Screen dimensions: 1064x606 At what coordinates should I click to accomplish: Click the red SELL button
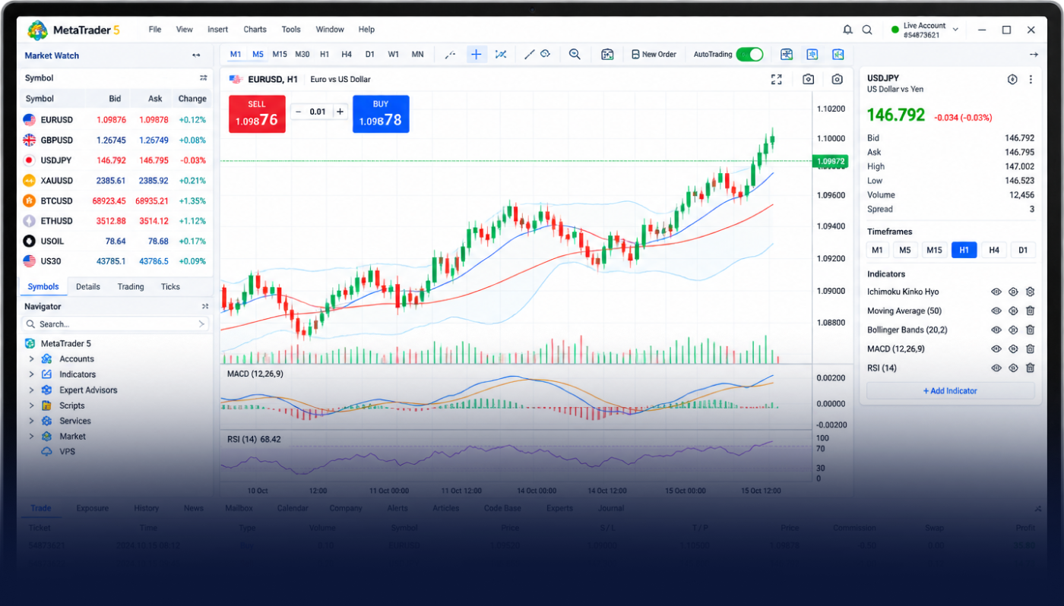[257, 114]
